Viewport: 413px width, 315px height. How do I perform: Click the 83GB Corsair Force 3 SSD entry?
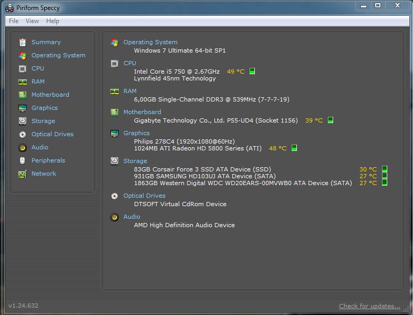pyautogui.click(x=202, y=169)
